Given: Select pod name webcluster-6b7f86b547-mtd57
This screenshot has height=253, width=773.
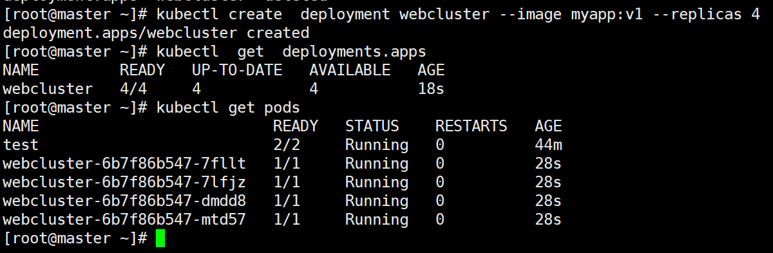Looking at the screenshot, I should coord(124,220).
